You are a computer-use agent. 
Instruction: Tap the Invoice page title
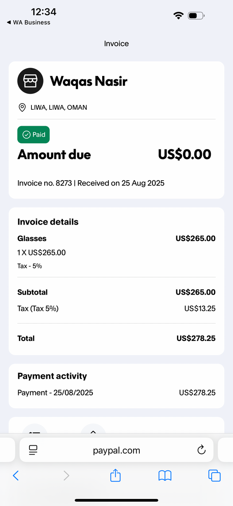116,44
